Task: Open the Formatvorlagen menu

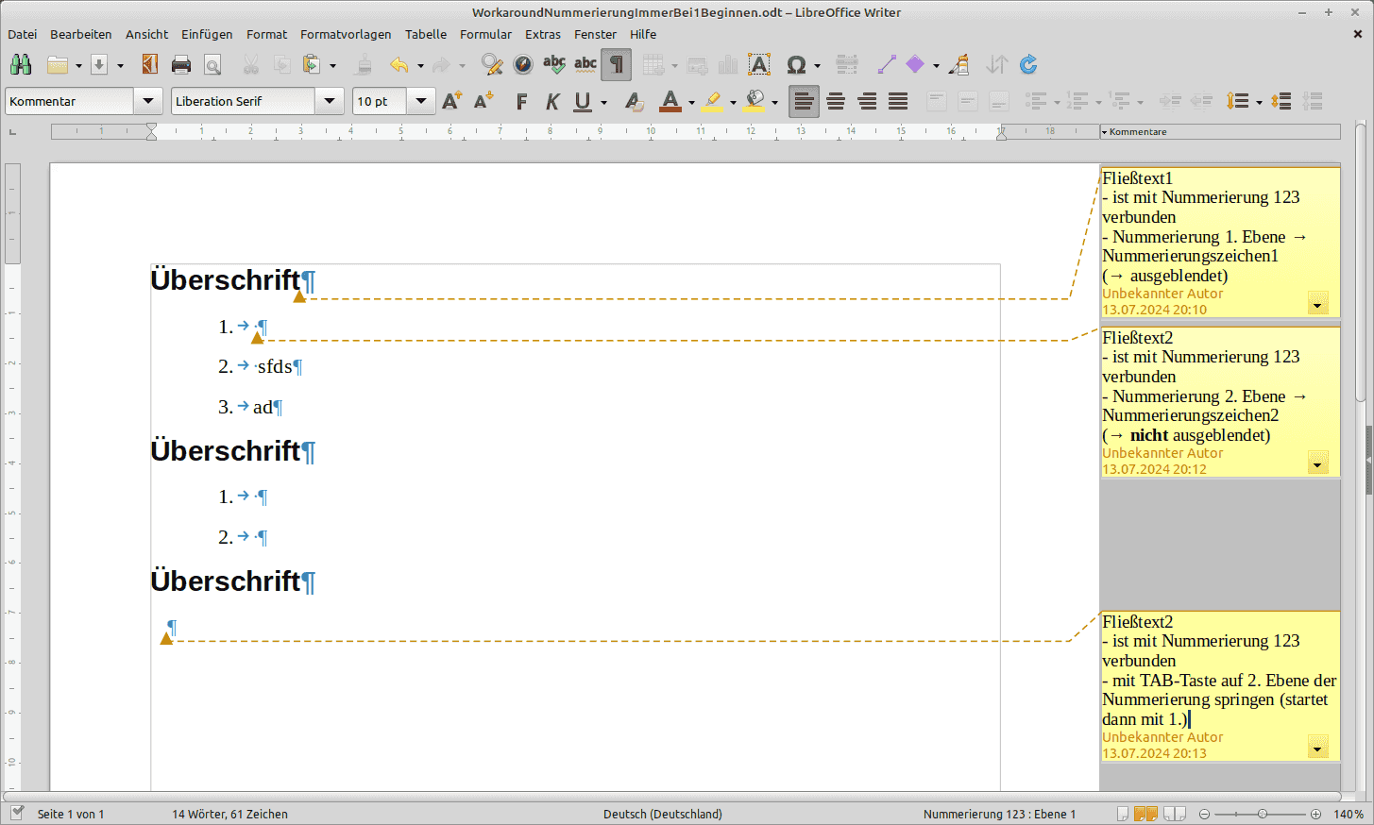Action: click(x=346, y=34)
